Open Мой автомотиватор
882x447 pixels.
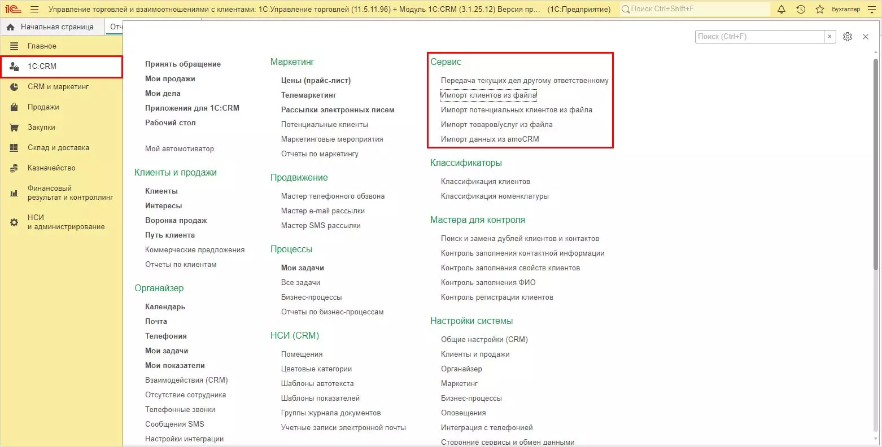180,149
